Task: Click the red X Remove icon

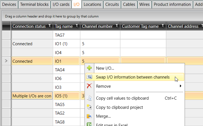Action: click(x=89, y=86)
